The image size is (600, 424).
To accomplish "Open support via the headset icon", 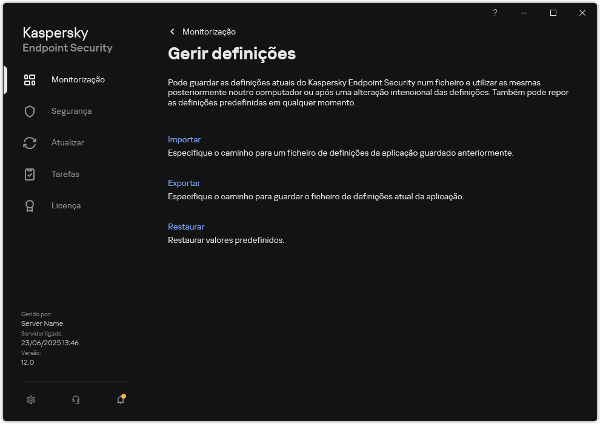I will pyautogui.click(x=76, y=400).
